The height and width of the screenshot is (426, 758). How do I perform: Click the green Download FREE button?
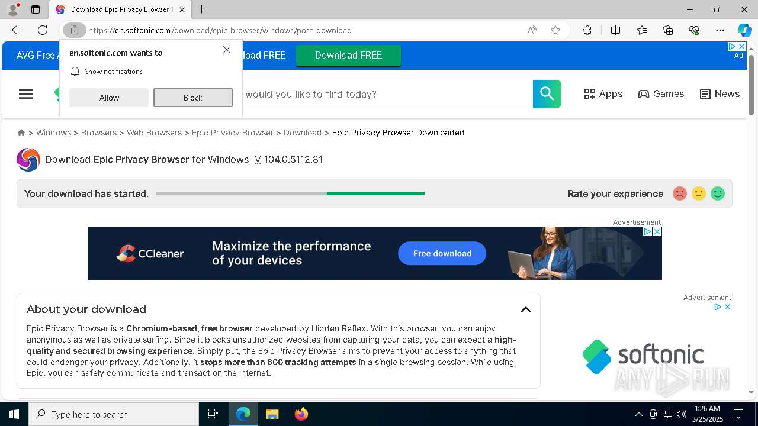[x=348, y=55]
